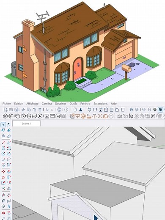Start rendering with the teapot icon
The image size is (165, 220).
18,116
